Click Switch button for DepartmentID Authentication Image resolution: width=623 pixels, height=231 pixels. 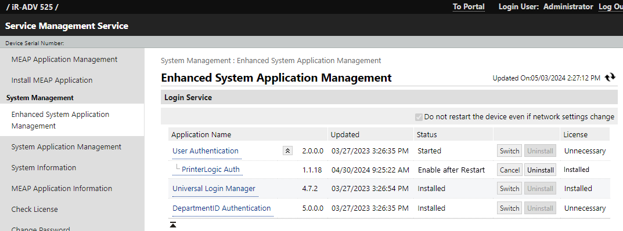pyautogui.click(x=509, y=208)
